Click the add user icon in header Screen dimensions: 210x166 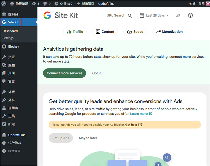click(x=178, y=16)
